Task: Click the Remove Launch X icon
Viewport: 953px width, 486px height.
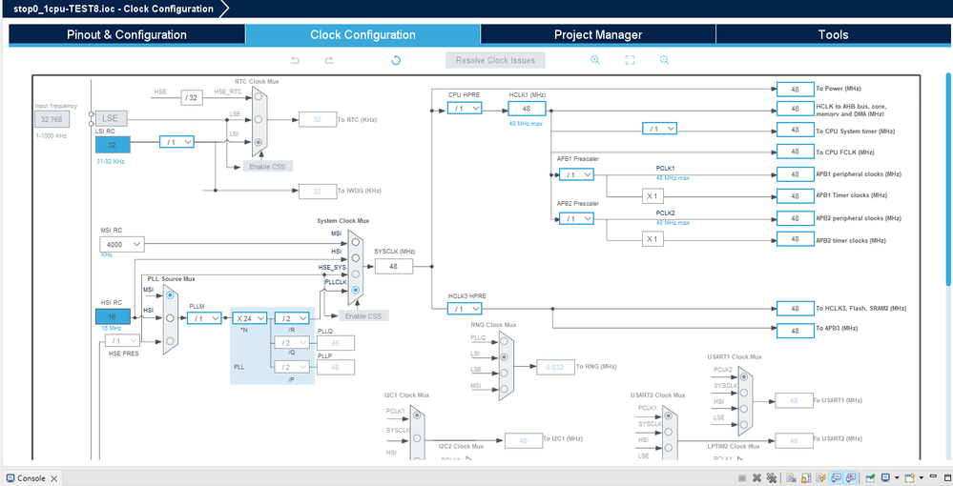Action: click(756, 478)
